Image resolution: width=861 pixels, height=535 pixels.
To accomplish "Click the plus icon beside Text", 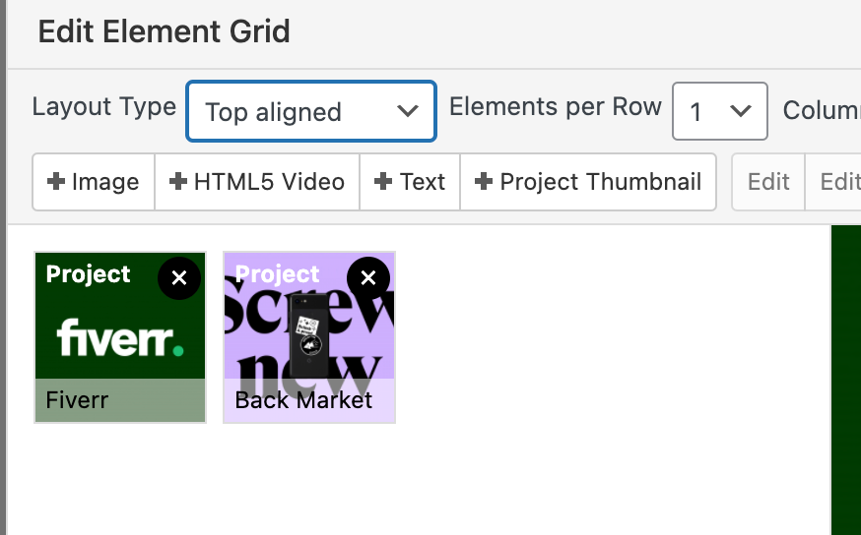I will tap(384, 182).
